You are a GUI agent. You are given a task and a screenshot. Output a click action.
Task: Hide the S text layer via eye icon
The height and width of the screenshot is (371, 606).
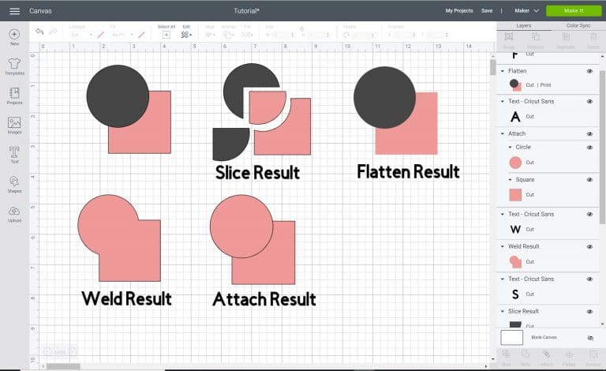coord(589,279)
